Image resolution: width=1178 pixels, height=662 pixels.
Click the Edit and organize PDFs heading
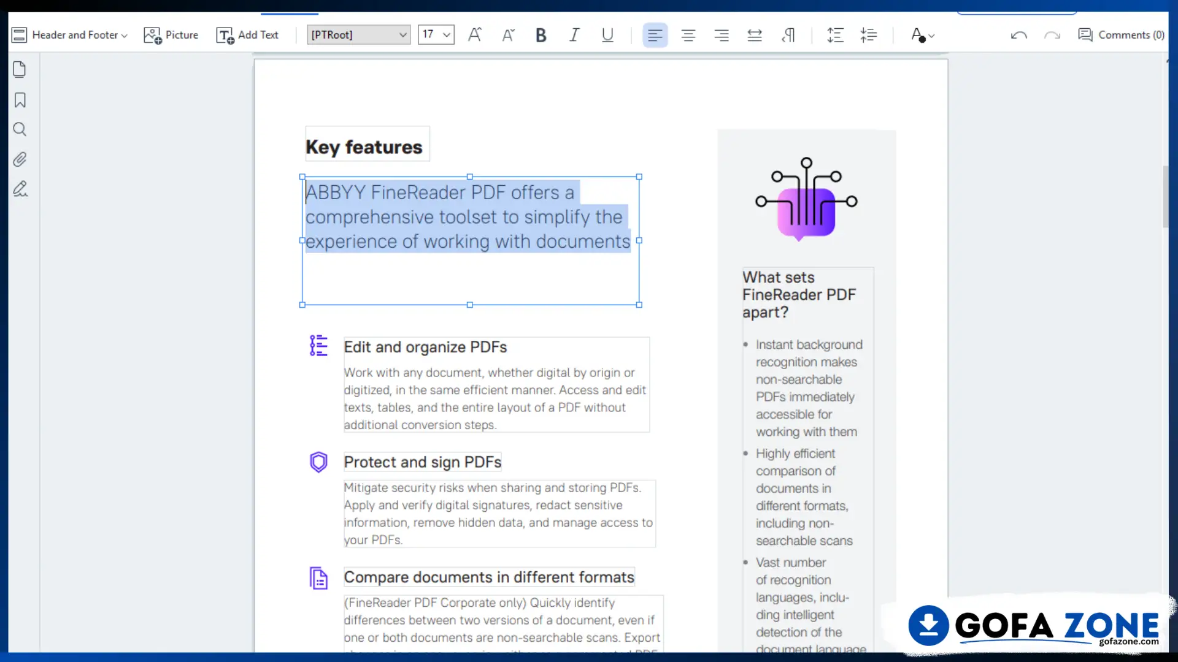pos(425,347)
